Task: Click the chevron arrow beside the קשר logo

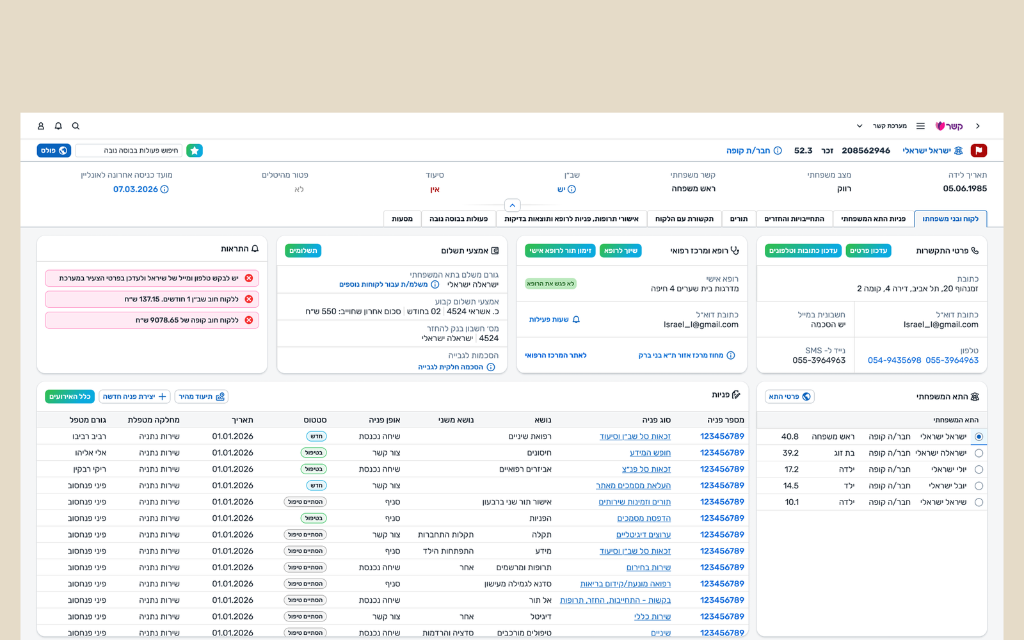Action: [977, 126]
